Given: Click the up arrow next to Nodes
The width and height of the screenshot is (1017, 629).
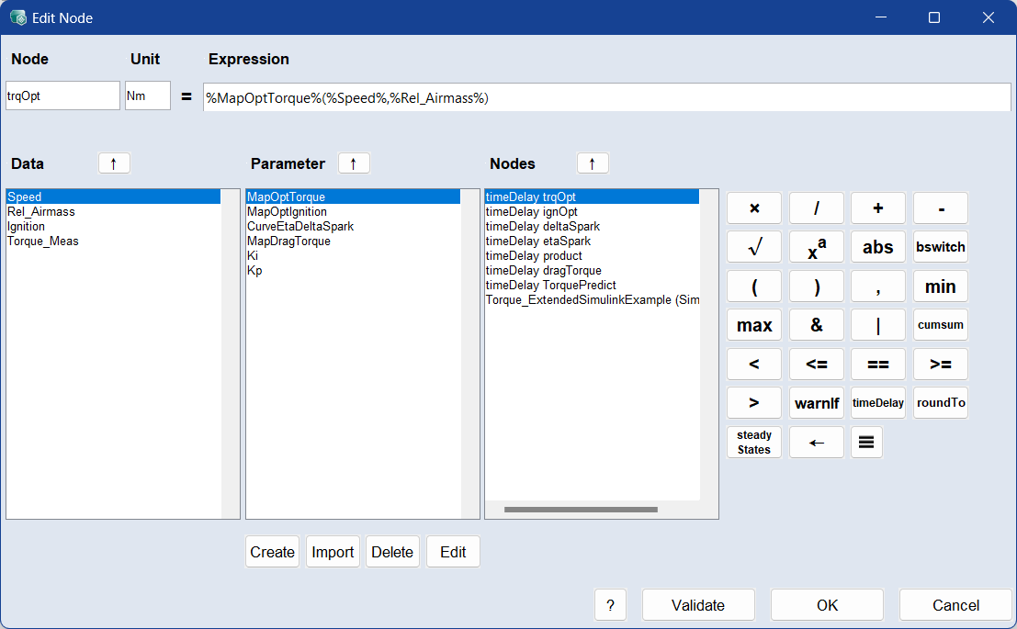Looking at the screenshot, I should pyautogui.click(x=593, y=163).
